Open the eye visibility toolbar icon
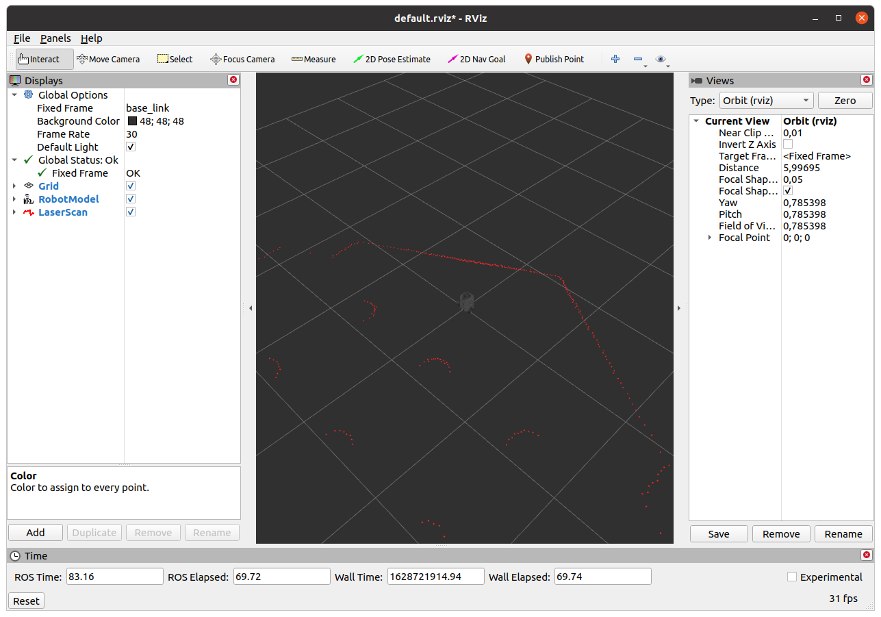 [x=661, y=59]
